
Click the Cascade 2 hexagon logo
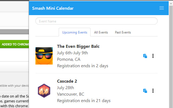coord(44,91)
